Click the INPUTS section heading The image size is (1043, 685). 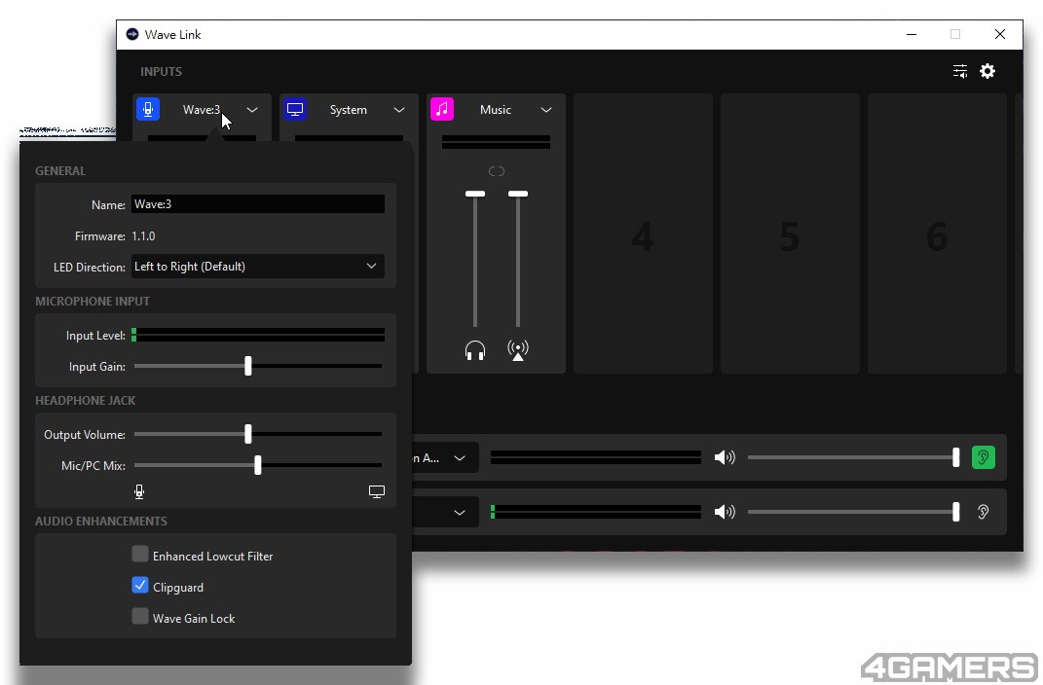pyautogui.click(x=161, y=71)
